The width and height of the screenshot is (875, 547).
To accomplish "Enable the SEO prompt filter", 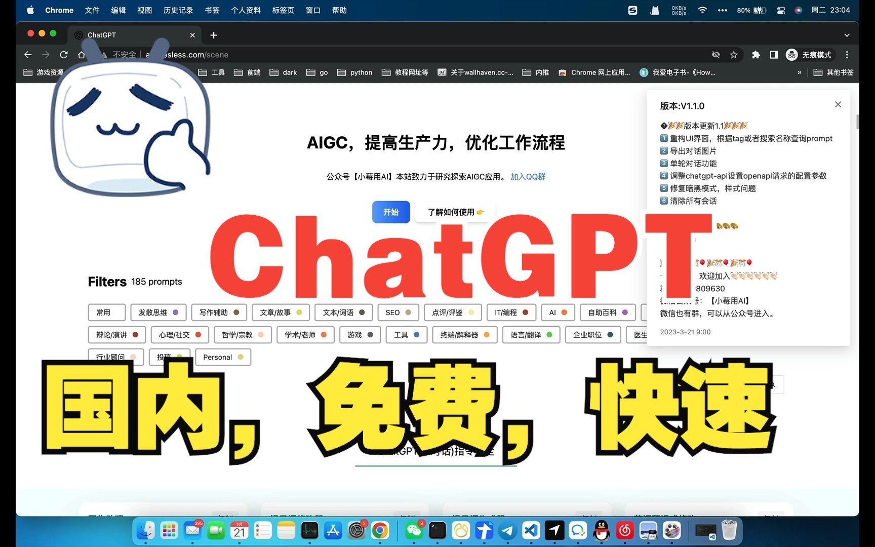I will click(x=397, y=312).
